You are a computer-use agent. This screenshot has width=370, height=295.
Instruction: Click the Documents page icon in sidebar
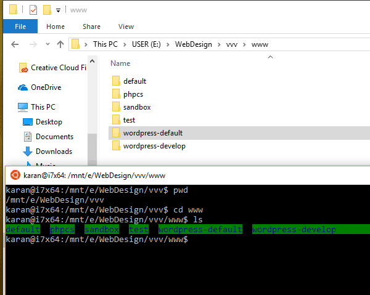pos(28,137)
